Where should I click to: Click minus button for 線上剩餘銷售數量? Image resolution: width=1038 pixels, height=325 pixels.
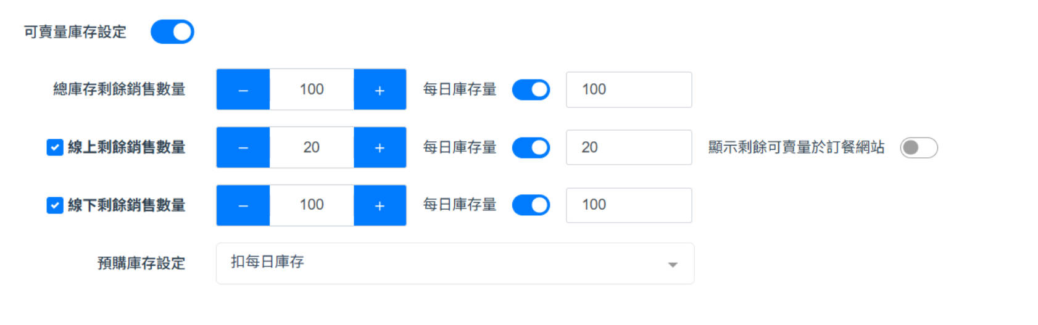click(x=243, y=148)
